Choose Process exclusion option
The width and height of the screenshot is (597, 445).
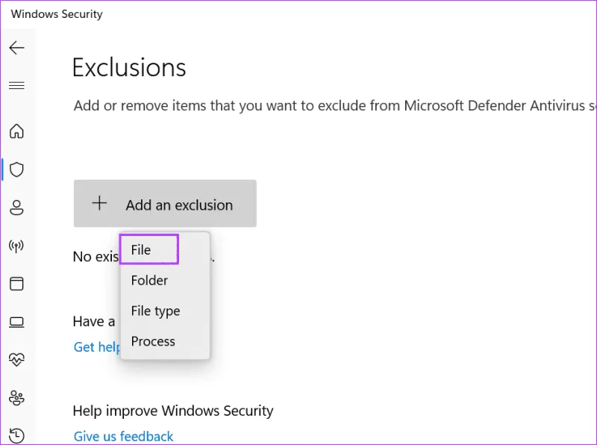tap(153, 341)
